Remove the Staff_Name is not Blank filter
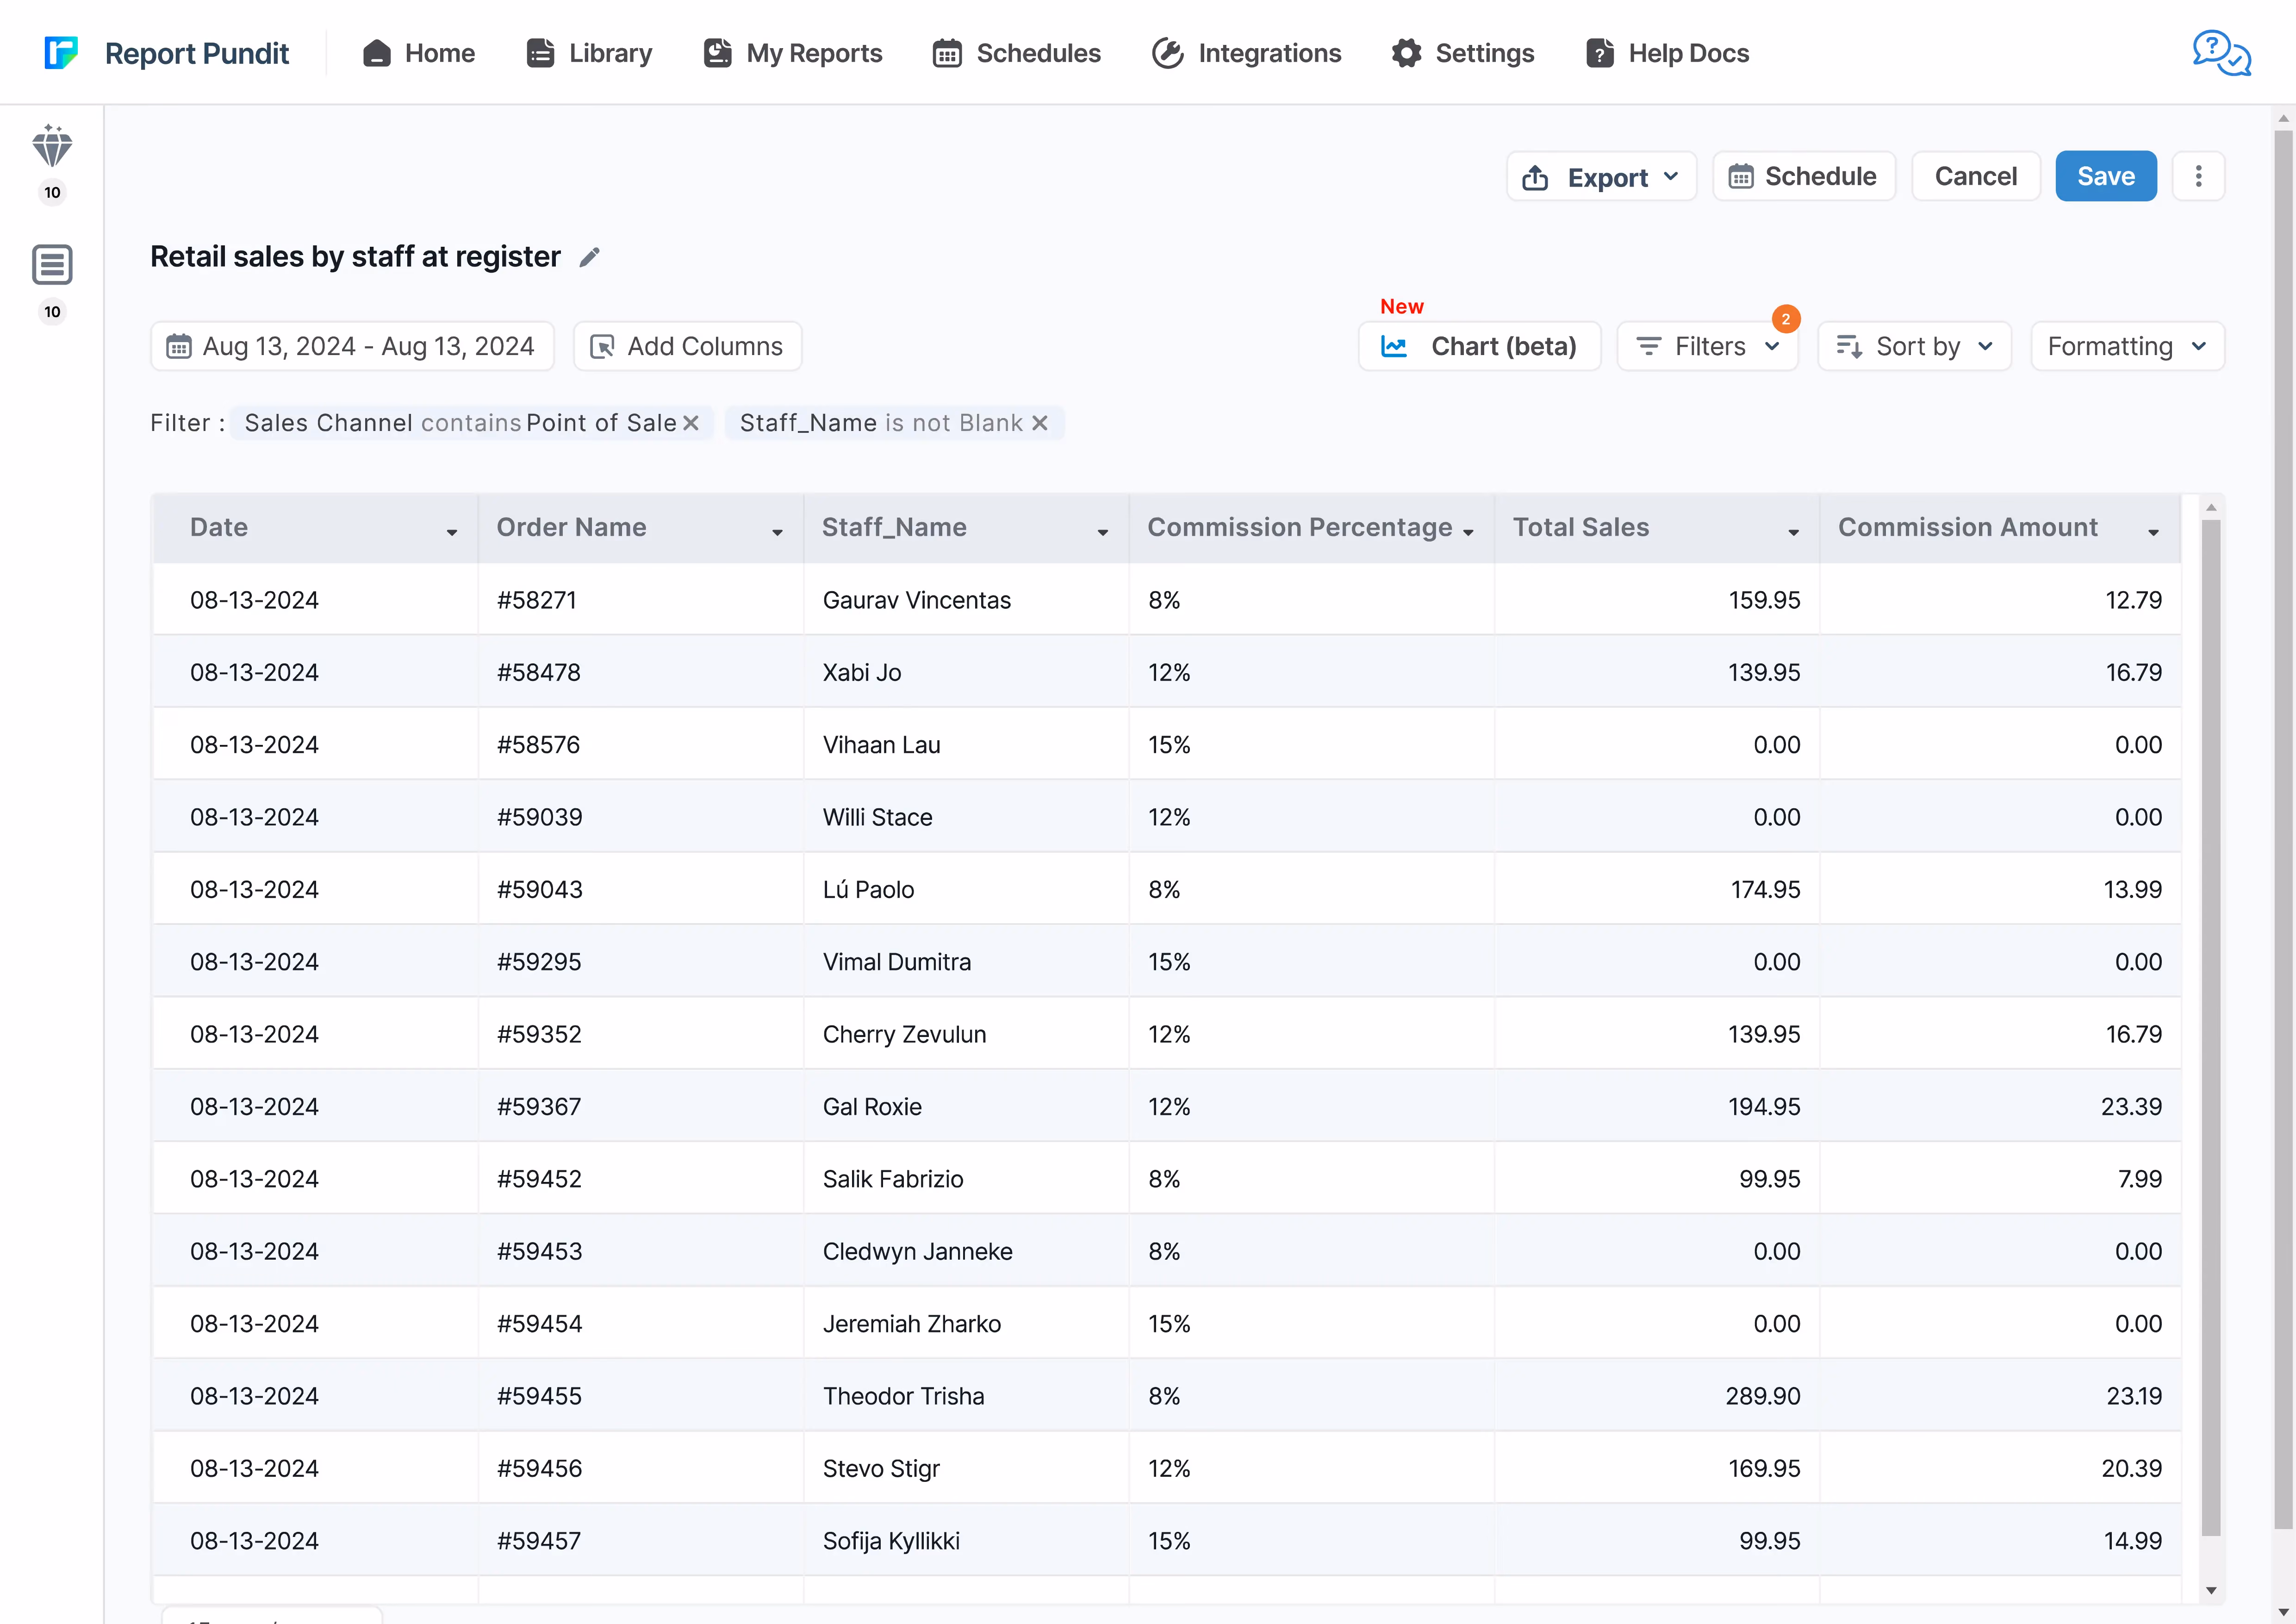Screen dimensions: 2296x1624 [x=1040, y=423]
